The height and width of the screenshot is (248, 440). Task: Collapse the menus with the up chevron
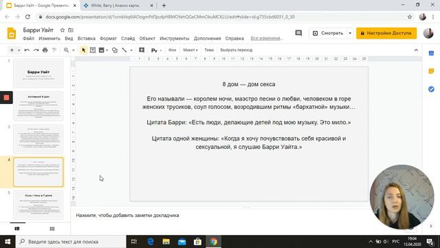[416, 50]
